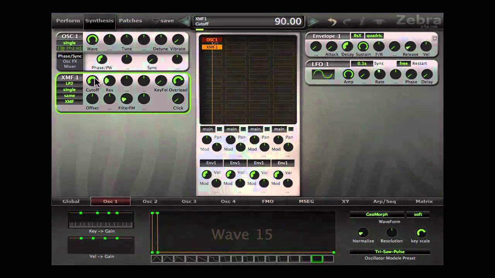Open the Tri-Saw-Pulse oscillator preset dropdown

tap(390, 252)
